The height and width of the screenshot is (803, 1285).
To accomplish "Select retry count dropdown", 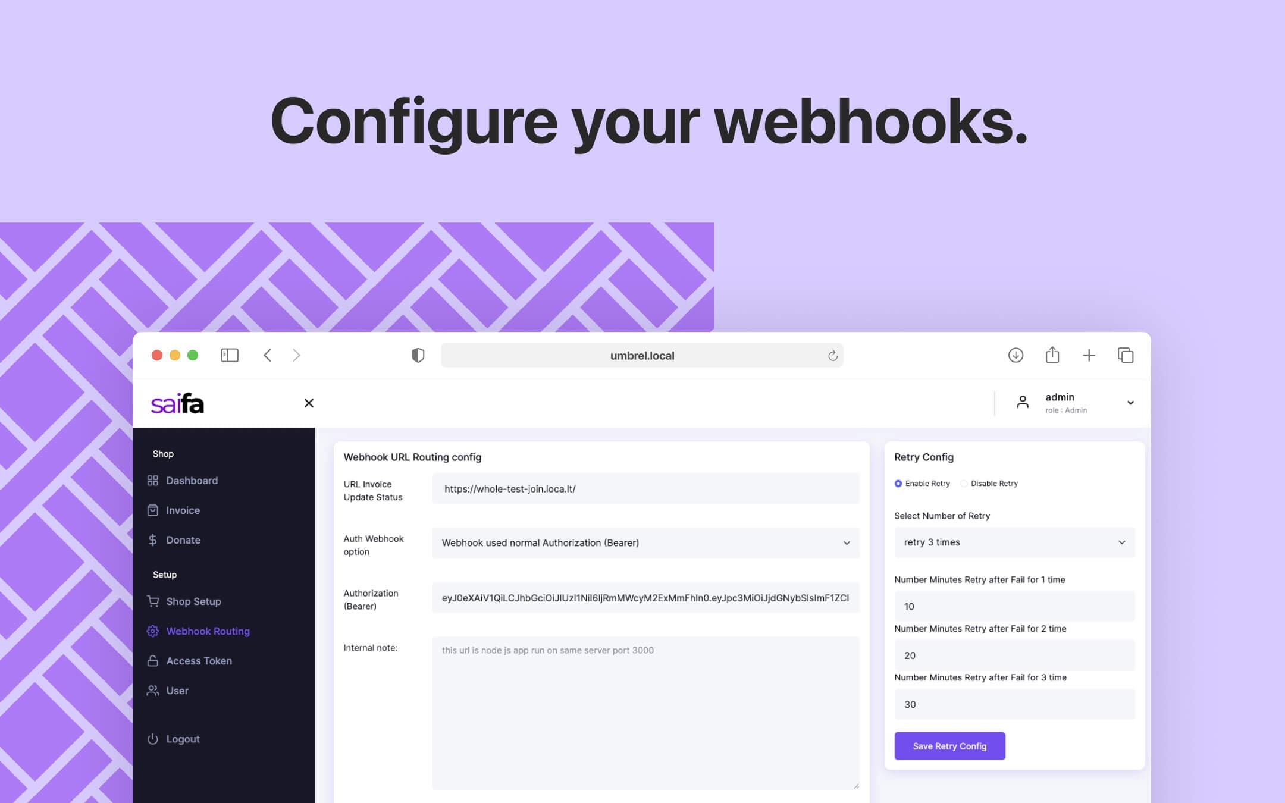I will (1014, 542).
